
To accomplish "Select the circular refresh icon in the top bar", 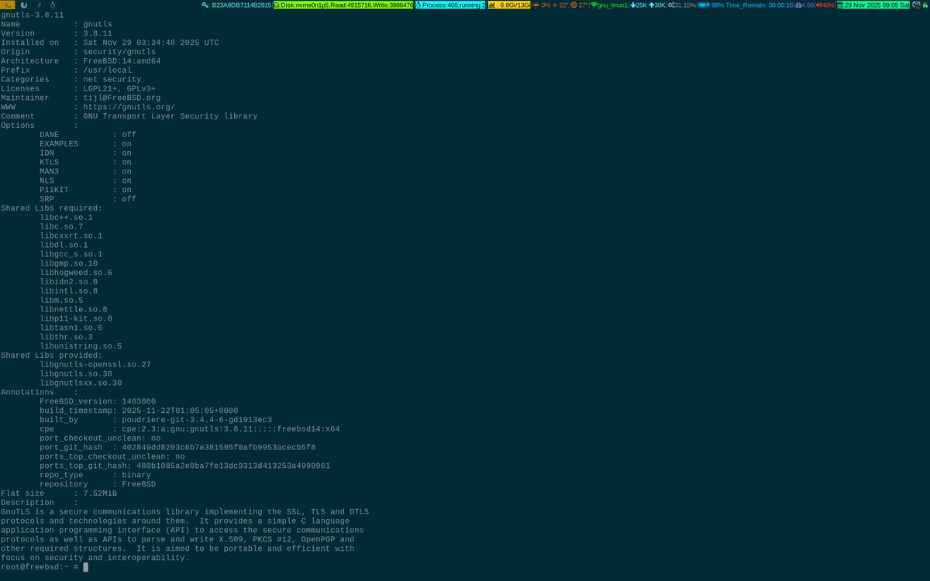I will click(23, 5).
